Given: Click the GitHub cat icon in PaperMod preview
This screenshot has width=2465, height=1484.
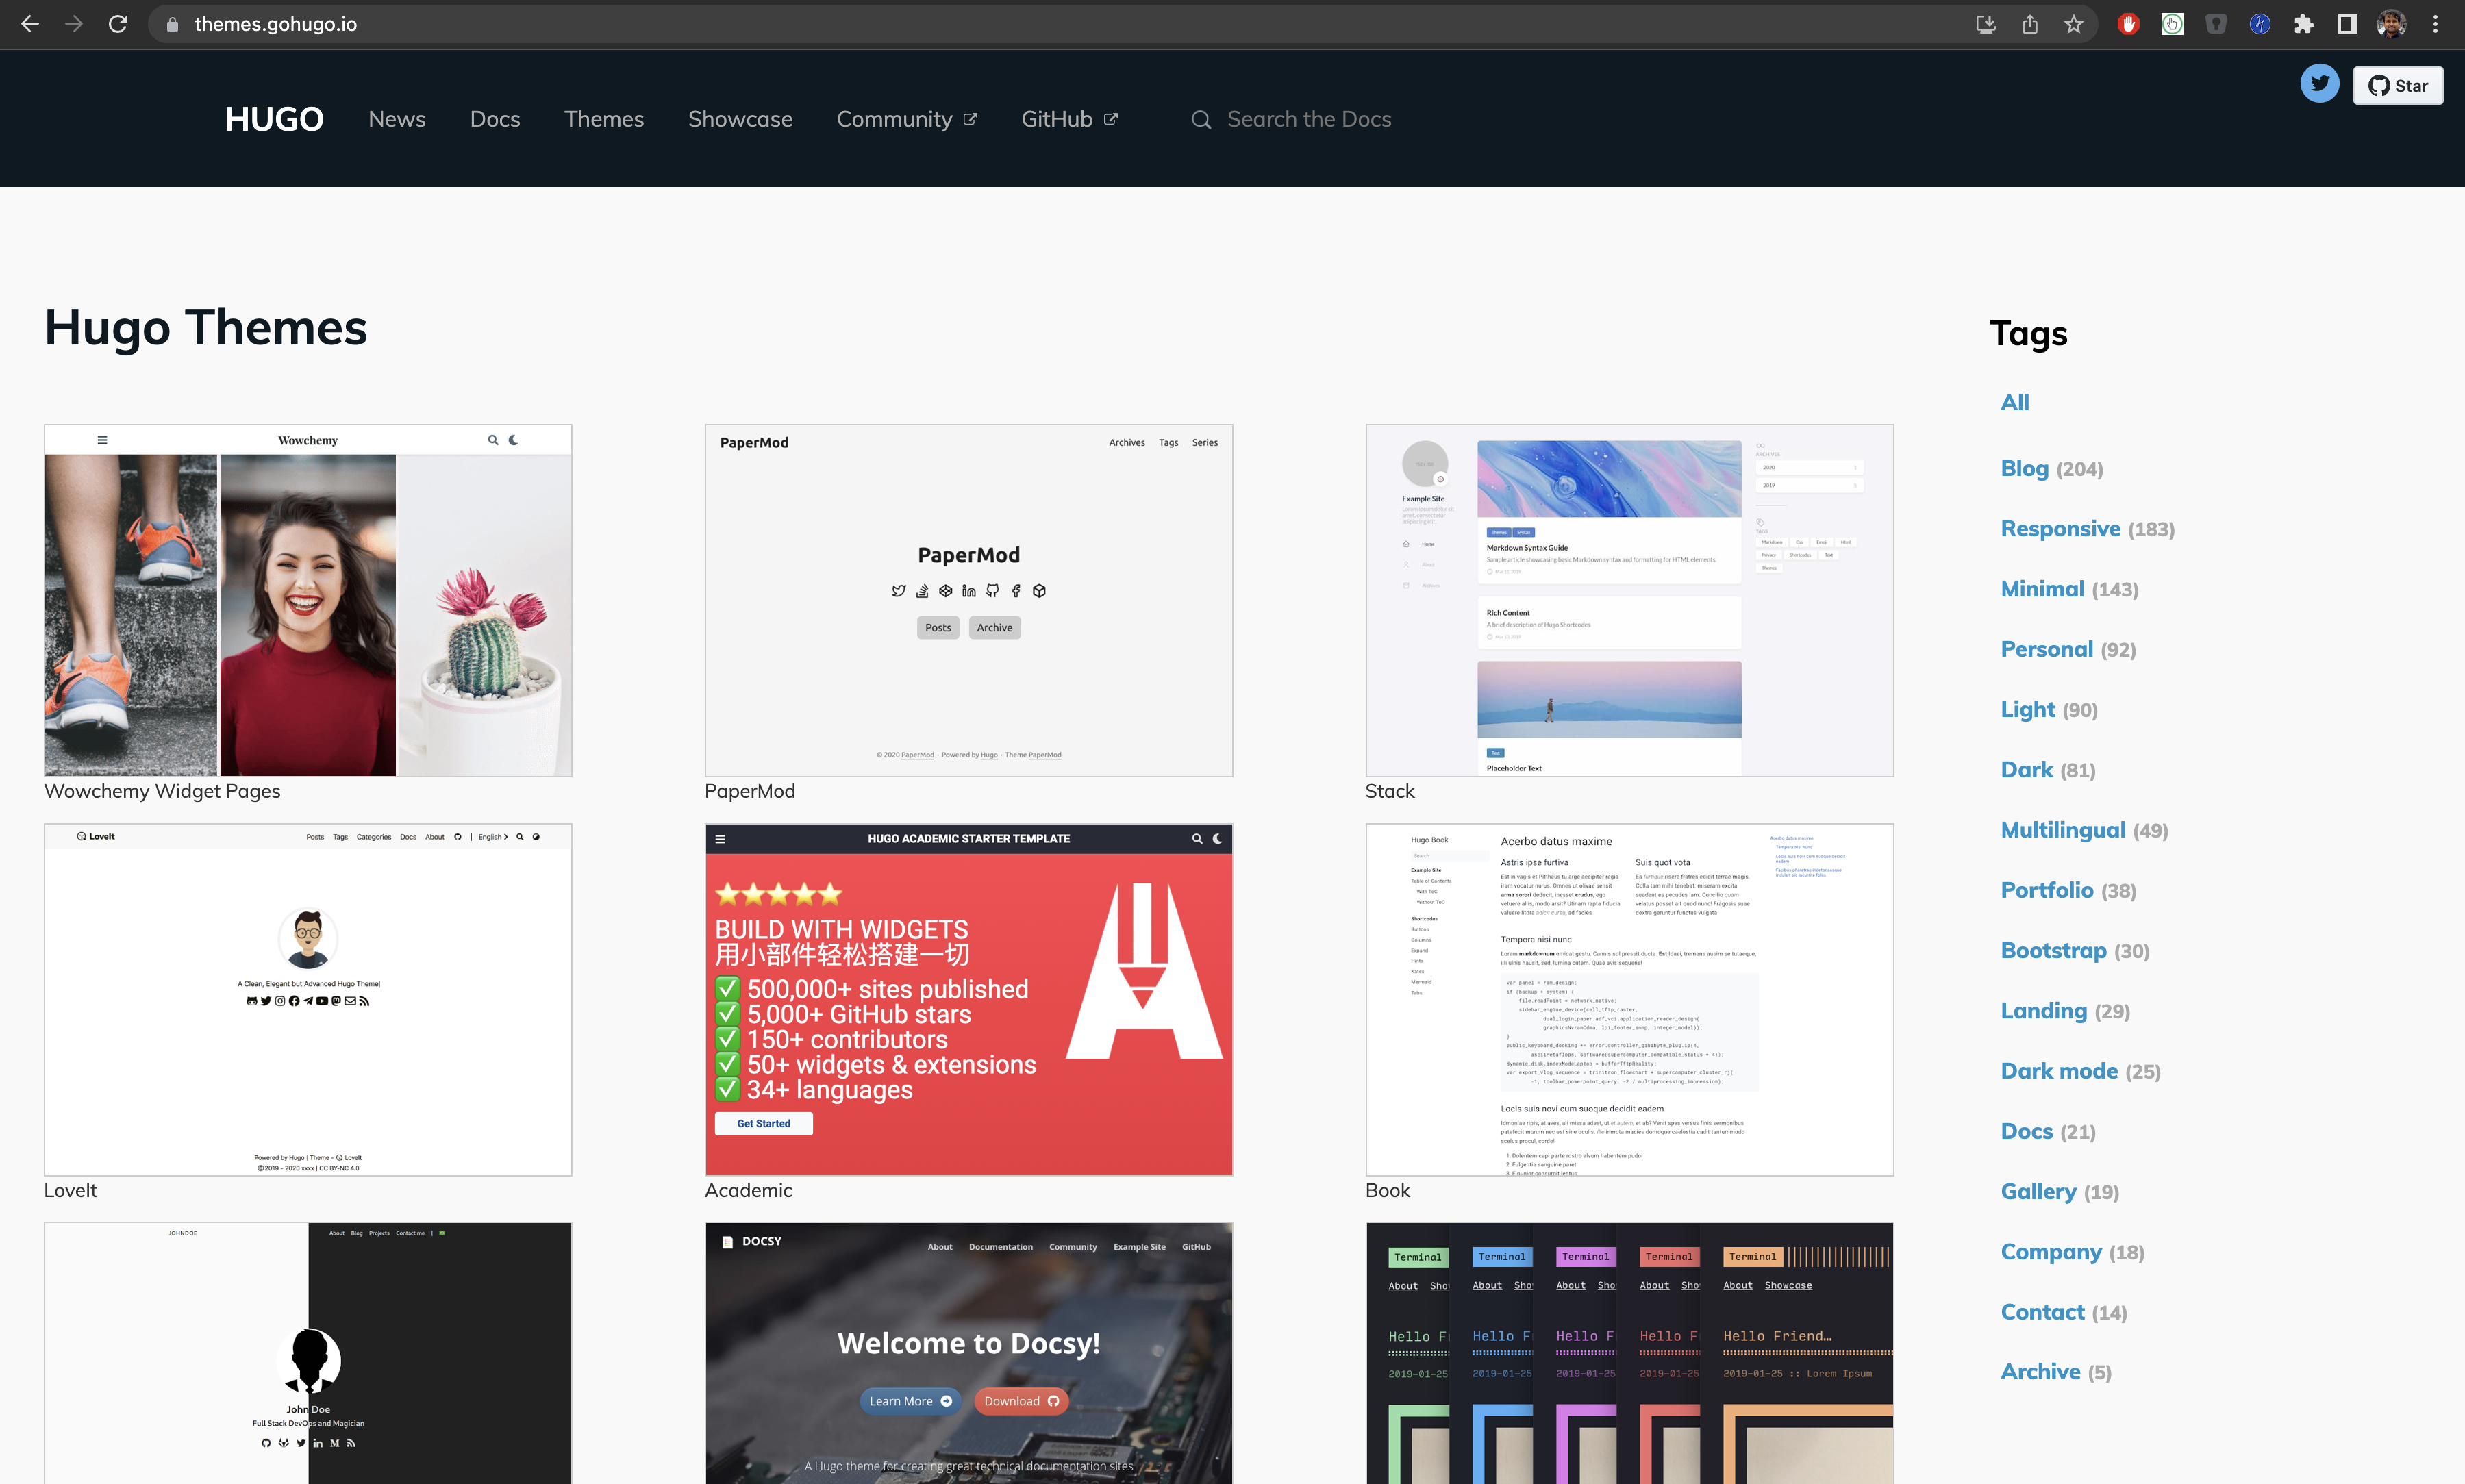Looking at the screenshot, I should [992, 591].
